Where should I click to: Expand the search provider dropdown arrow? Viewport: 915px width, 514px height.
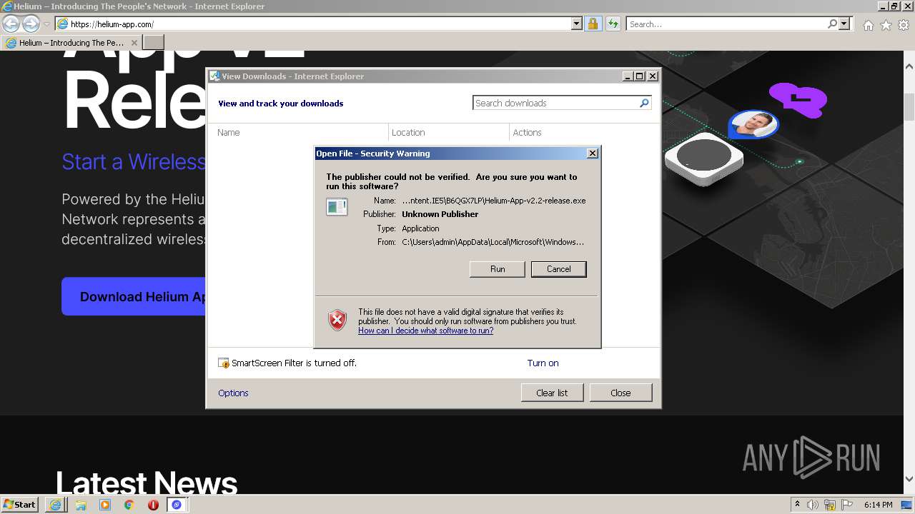coord(844,24)
